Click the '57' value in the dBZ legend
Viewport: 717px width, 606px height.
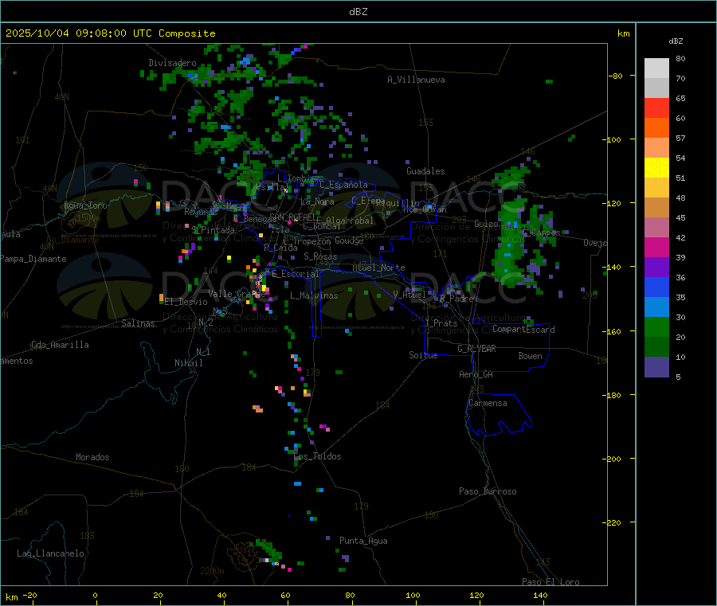[680, 138]
